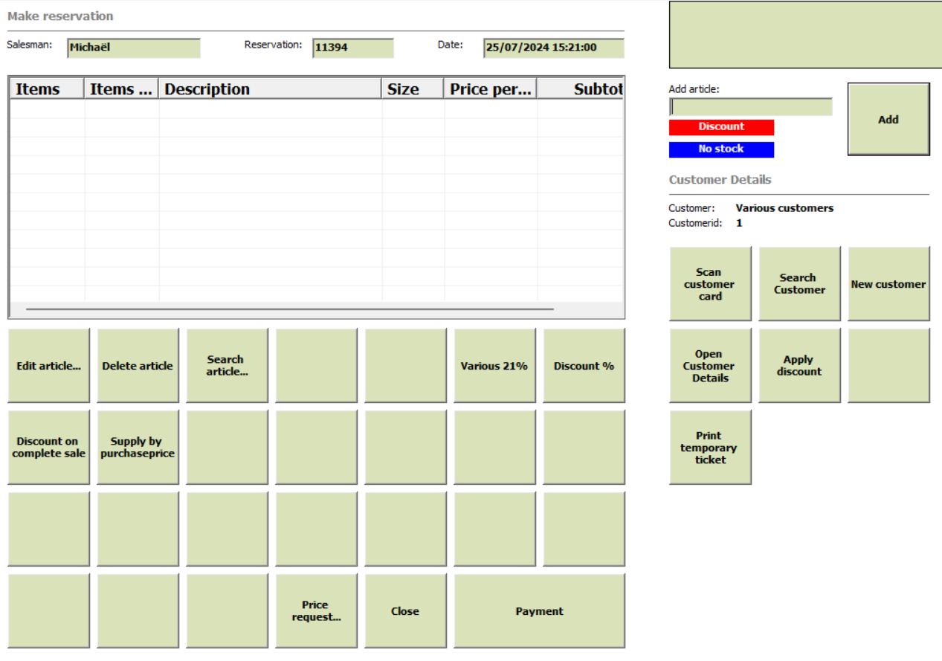Image resolution: width=942 pixels, height=661 pixels.
Task: Apply a Discount % to item
Action: [x=584, y=366]
